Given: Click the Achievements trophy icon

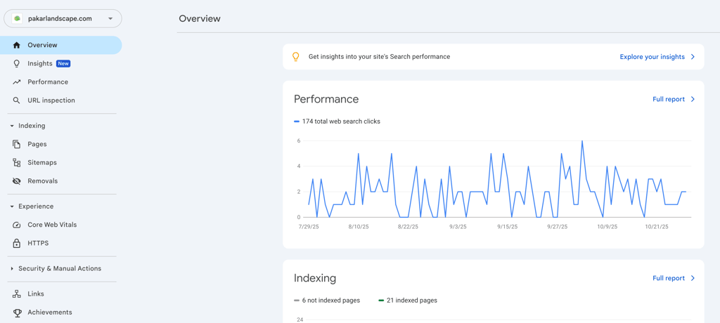Looking at the screenshot, I should (17, 312).
